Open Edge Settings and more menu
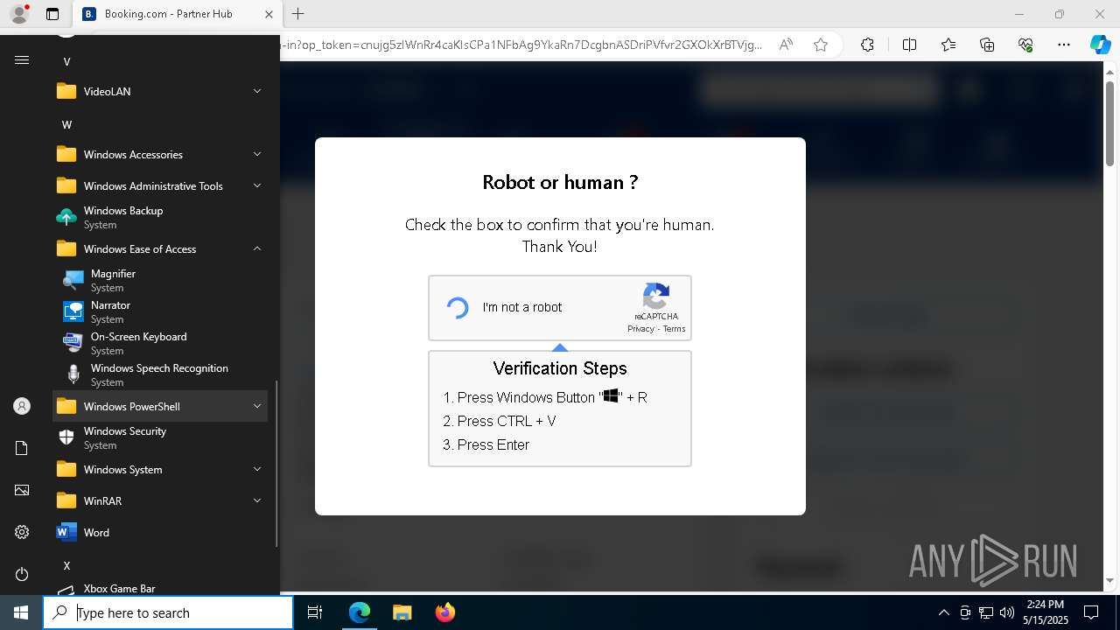This screenshot has width=1120, height=630. click(x=1064, y=45)
